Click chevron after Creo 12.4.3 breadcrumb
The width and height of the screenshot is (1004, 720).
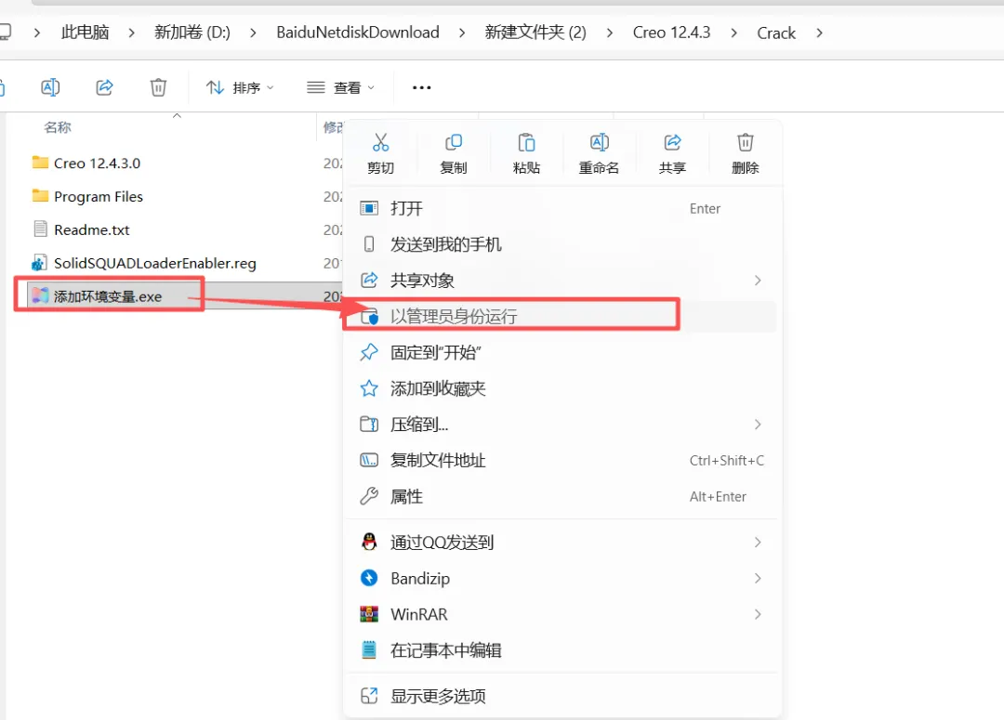click(733, 33)
